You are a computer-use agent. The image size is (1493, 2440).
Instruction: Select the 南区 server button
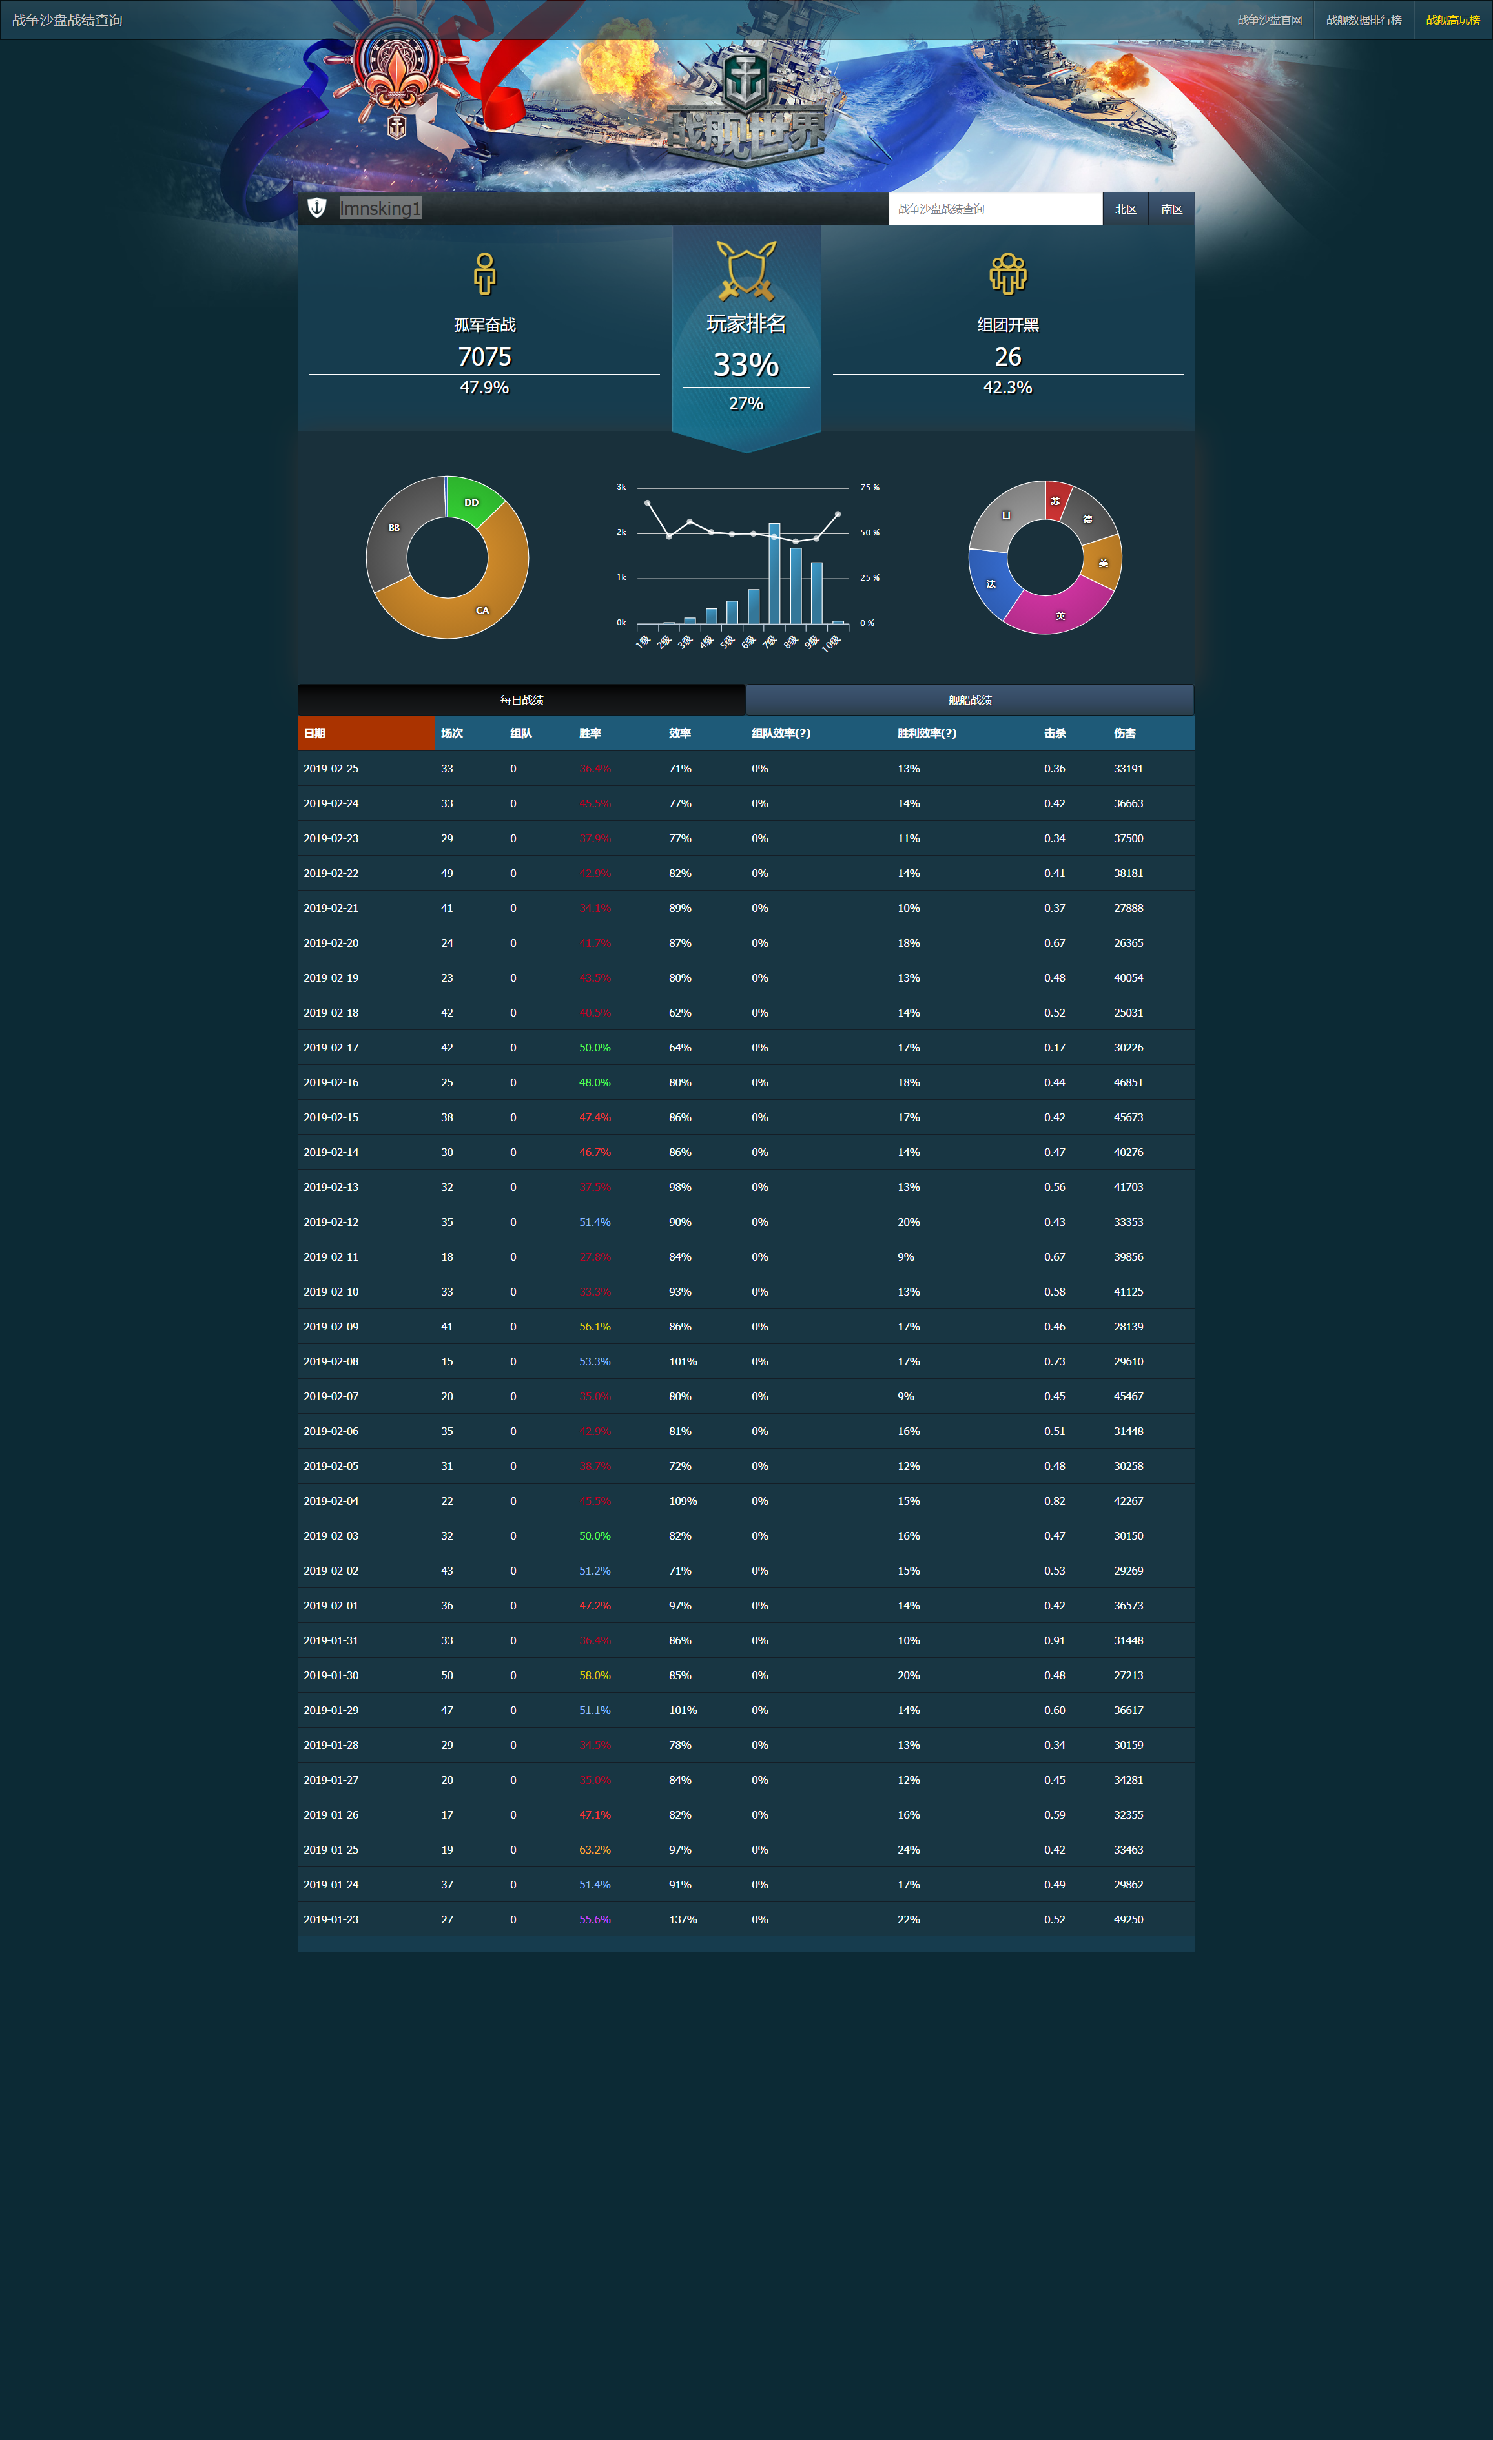tap(1171, 209)
